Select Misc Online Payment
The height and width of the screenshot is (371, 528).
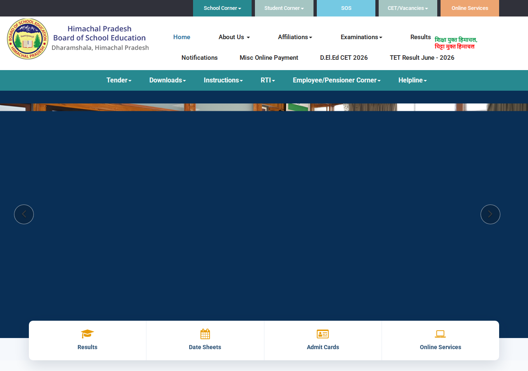[x=269, y=58]
